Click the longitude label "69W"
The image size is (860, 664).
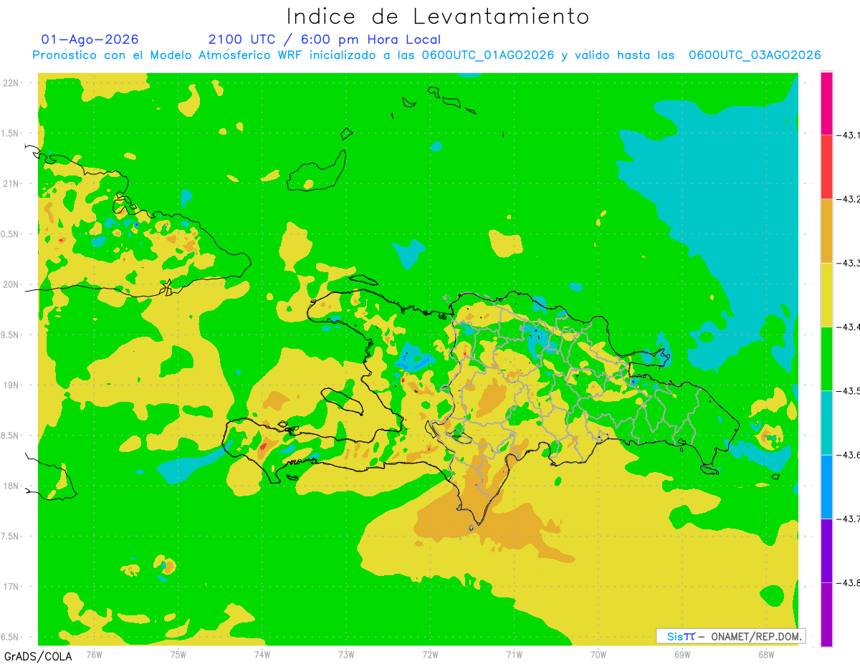(x=682, y=655)
